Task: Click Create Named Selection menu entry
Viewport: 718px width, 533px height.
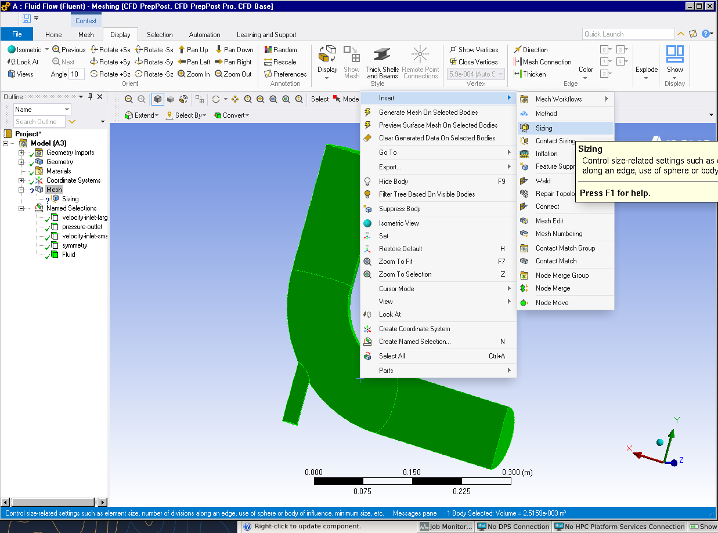Action: [x=414, y=342]
